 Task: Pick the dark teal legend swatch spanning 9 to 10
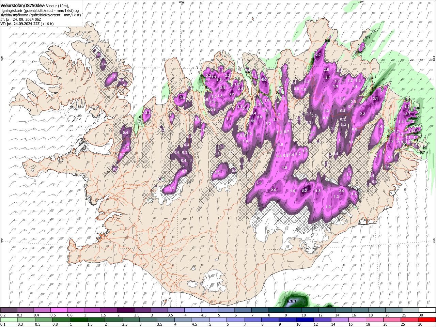(293, 310)
